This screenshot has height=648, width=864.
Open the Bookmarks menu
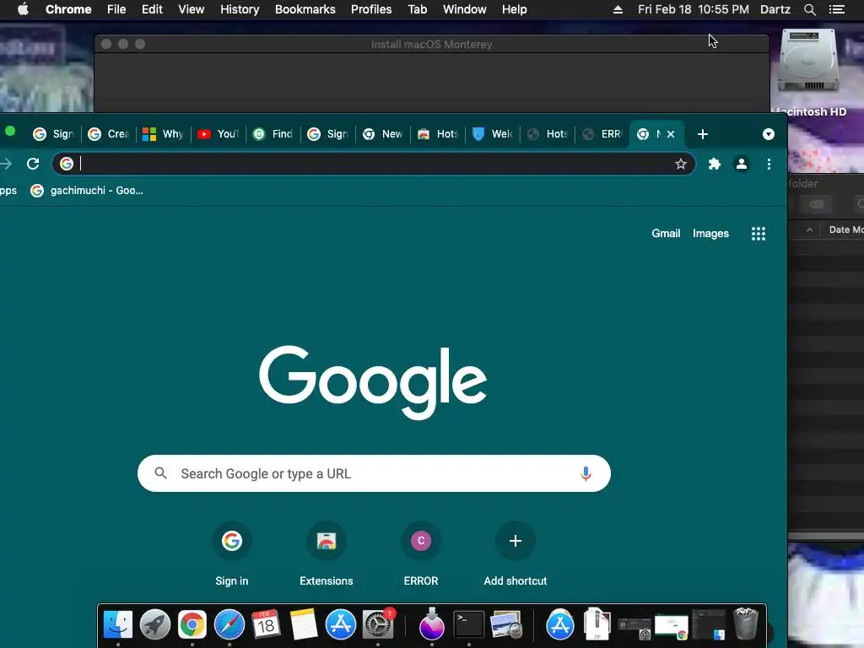tap(305, 9)
